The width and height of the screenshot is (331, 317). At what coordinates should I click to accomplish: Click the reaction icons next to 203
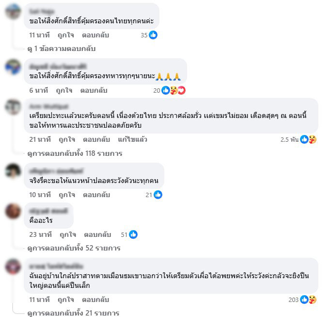click(x=308, y=300)
